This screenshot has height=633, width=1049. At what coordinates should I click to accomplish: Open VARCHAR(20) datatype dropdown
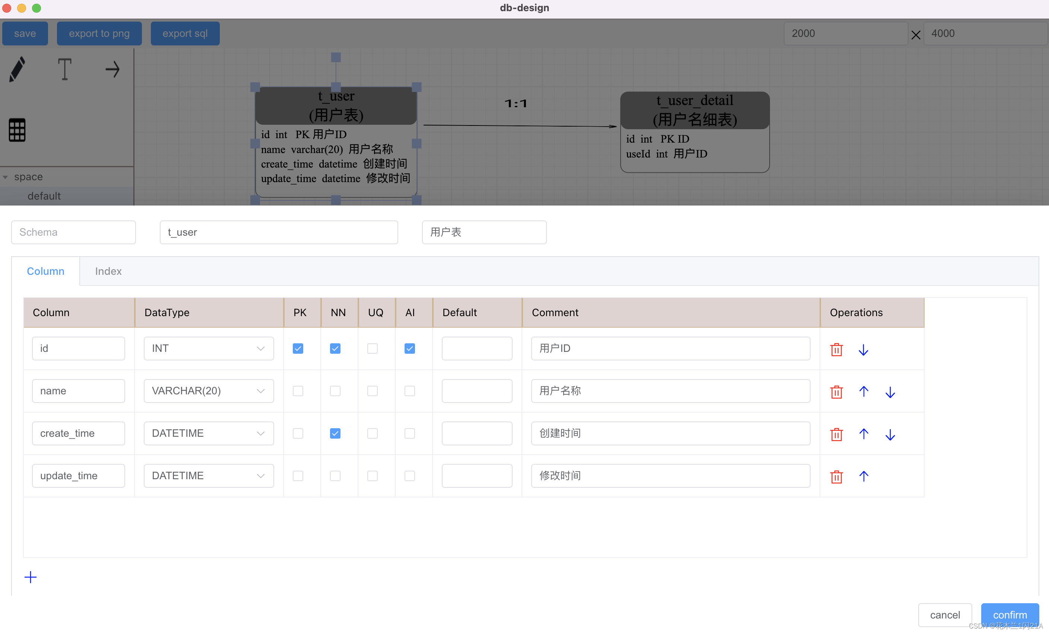[209, 391]
